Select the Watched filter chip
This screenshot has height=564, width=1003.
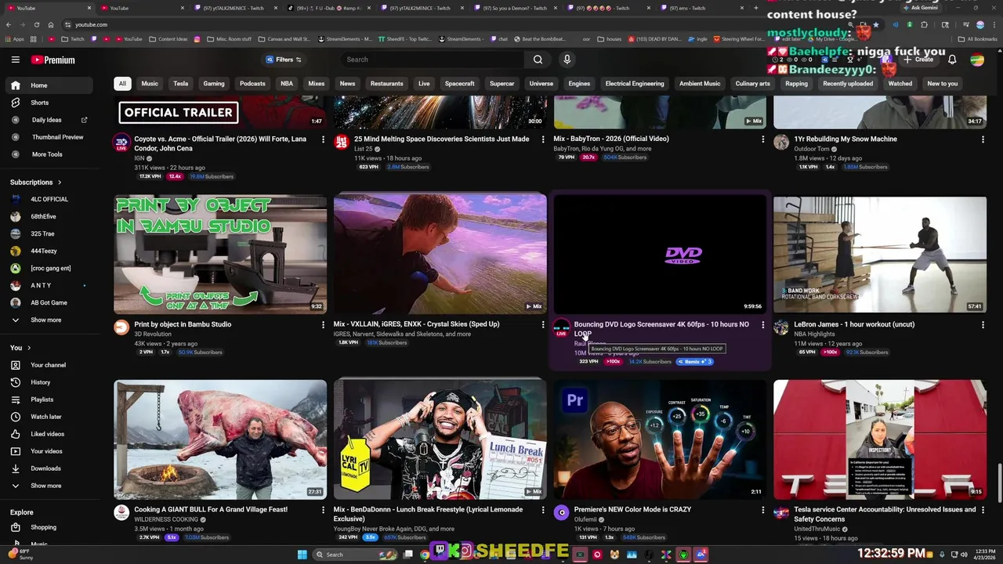tap(900, 84)
